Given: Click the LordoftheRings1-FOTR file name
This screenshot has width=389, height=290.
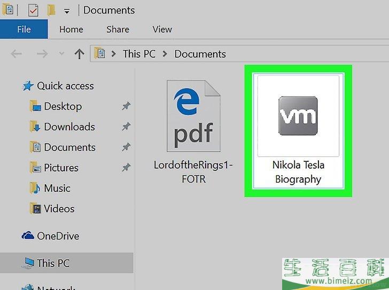Looking at the screenshot, I should 193,172.
